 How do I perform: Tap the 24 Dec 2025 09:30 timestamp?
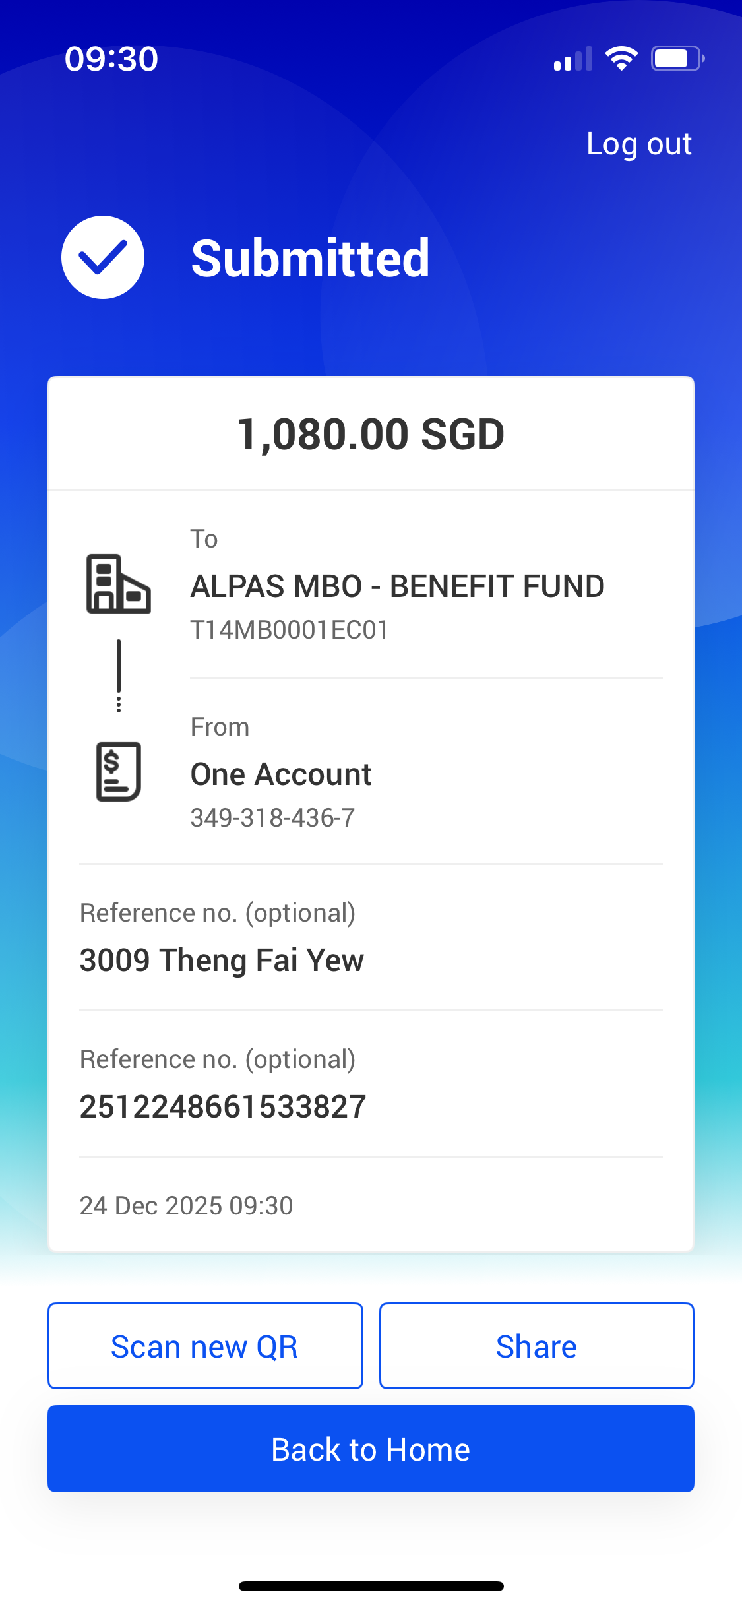click(x=186, y=1206)
